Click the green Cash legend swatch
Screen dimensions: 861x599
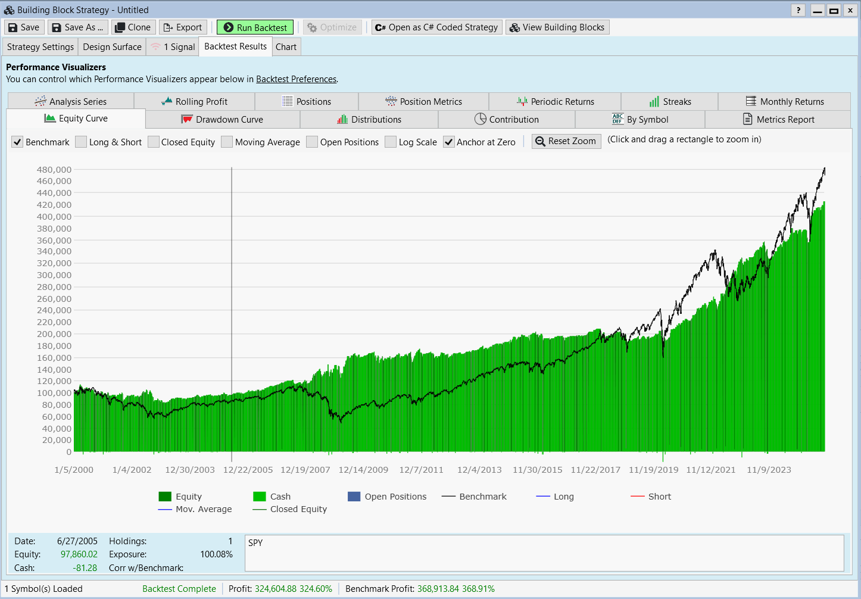260,497
